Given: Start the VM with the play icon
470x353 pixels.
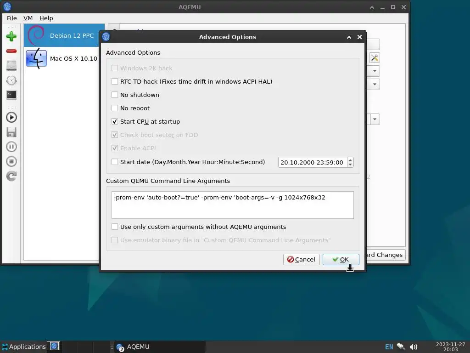Looking at the screenshot, I should click(11, 117).
